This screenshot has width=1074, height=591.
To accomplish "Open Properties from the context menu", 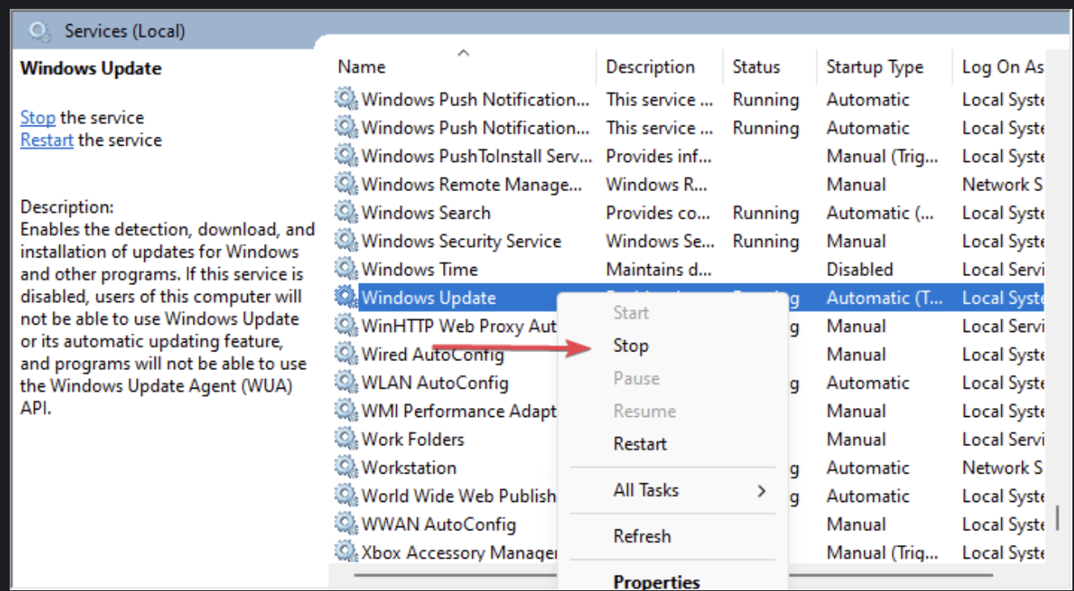I will click(656, 581).
